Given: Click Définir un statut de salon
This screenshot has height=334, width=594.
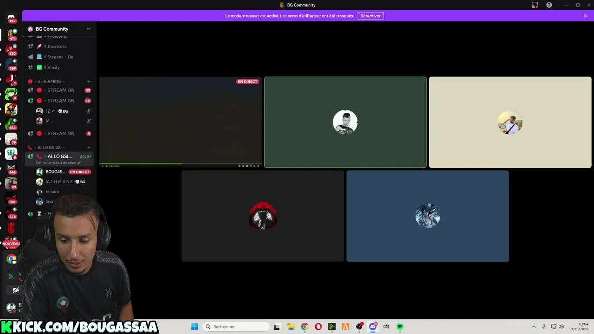Looking at the screenshot, I should 56,163.
